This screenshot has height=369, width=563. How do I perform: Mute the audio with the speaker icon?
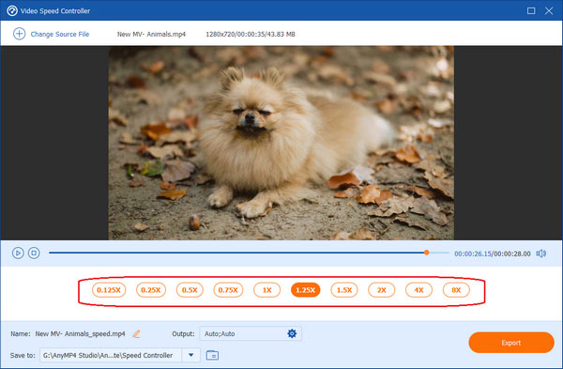pos(541,254)
